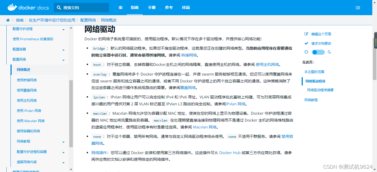
Task: Open the 参考 top navigation tab
Action: click(x=169, y=7)
